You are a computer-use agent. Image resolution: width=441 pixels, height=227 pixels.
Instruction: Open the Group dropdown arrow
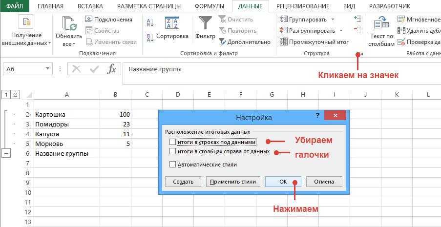333,20
